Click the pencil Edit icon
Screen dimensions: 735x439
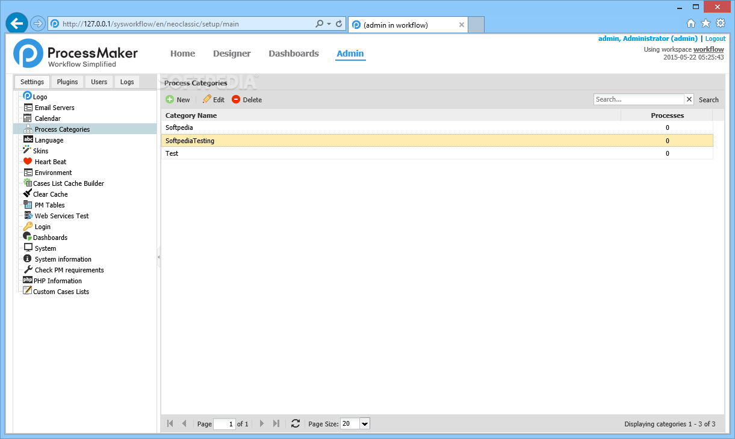click(207, 99)
